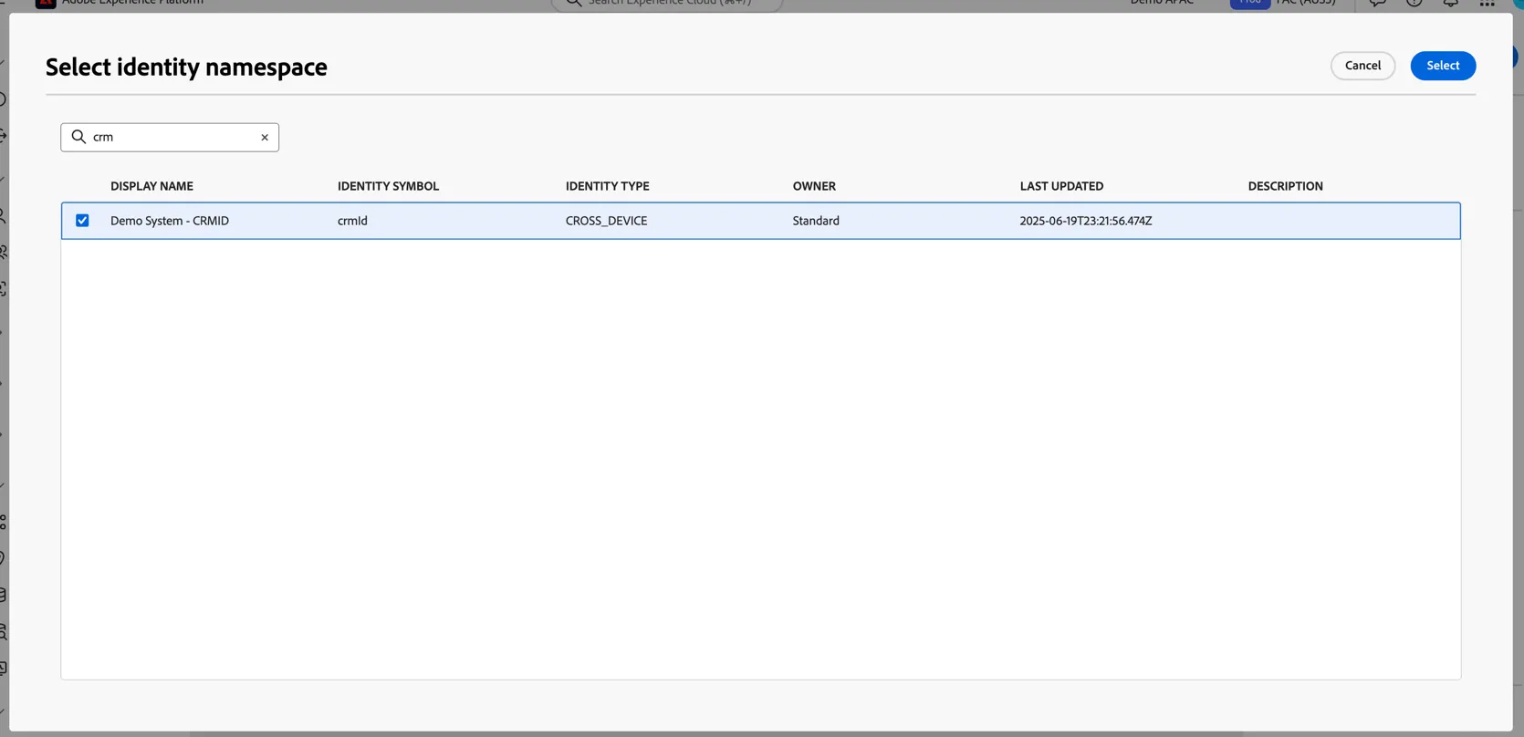
Task: Click the OWNER column header
Action: [x=814, y=186]
